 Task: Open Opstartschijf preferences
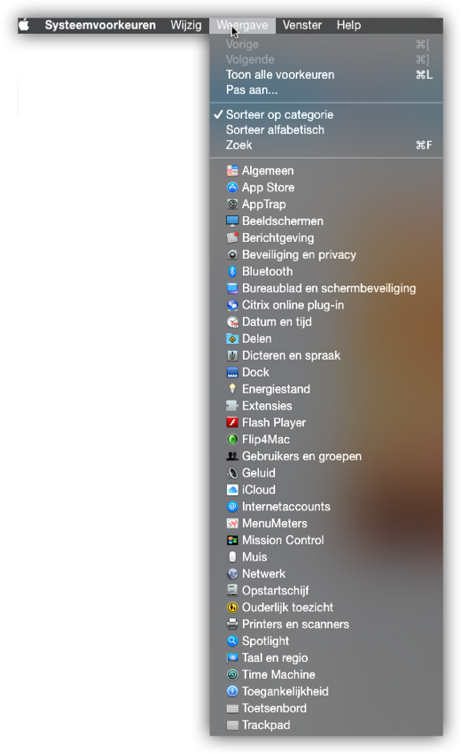coord(326,590)
